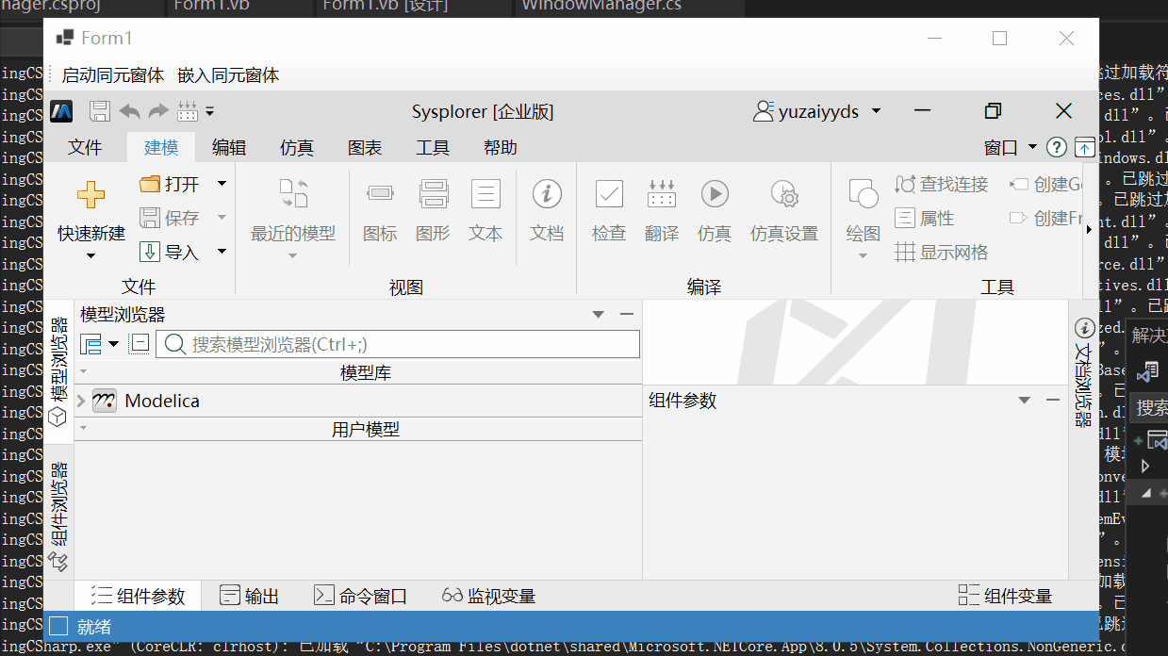Expand the 导入 dropdown arrow
Viewport: 1168px width, 656px height.
222,252
